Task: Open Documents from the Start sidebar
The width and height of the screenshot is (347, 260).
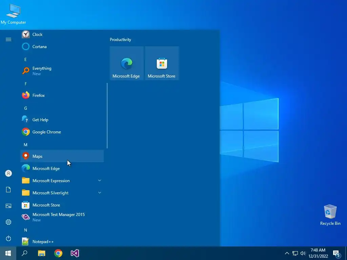Action: tap(8, 190)
